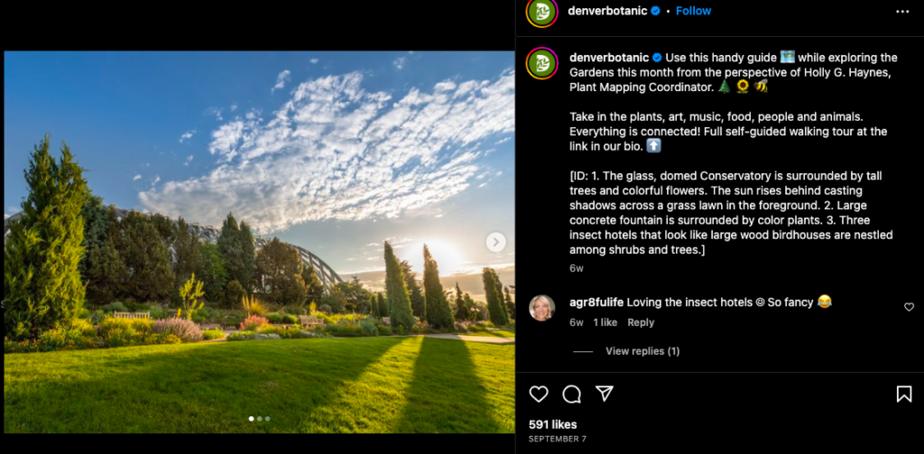Click the garden conservatory photo
The height and width of the screenshot is (454, 924).
(259, 242)
